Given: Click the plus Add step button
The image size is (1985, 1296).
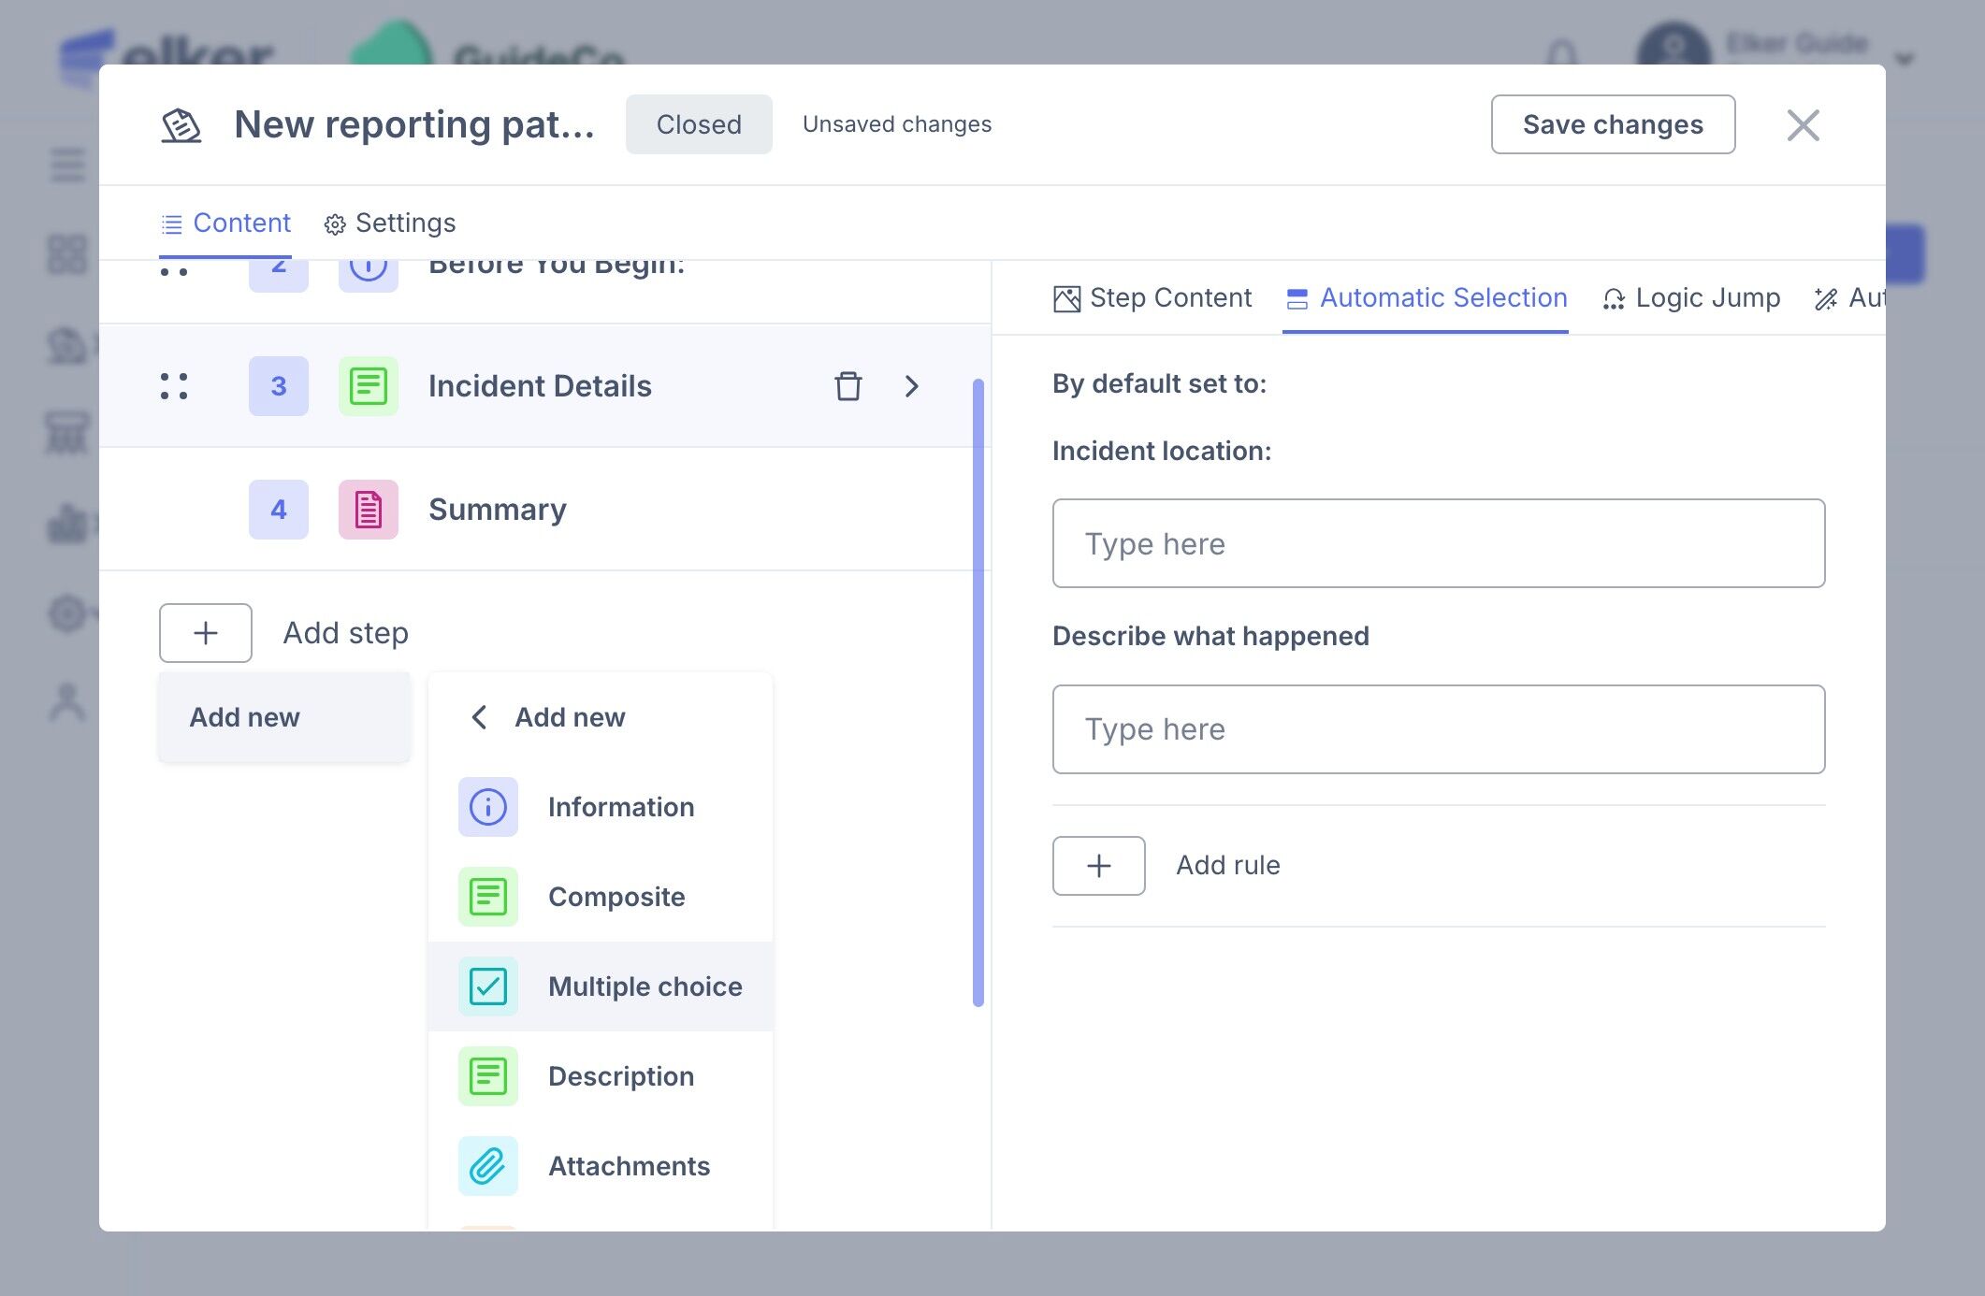Looking at the screenshot, I should [x=206, y=633].
